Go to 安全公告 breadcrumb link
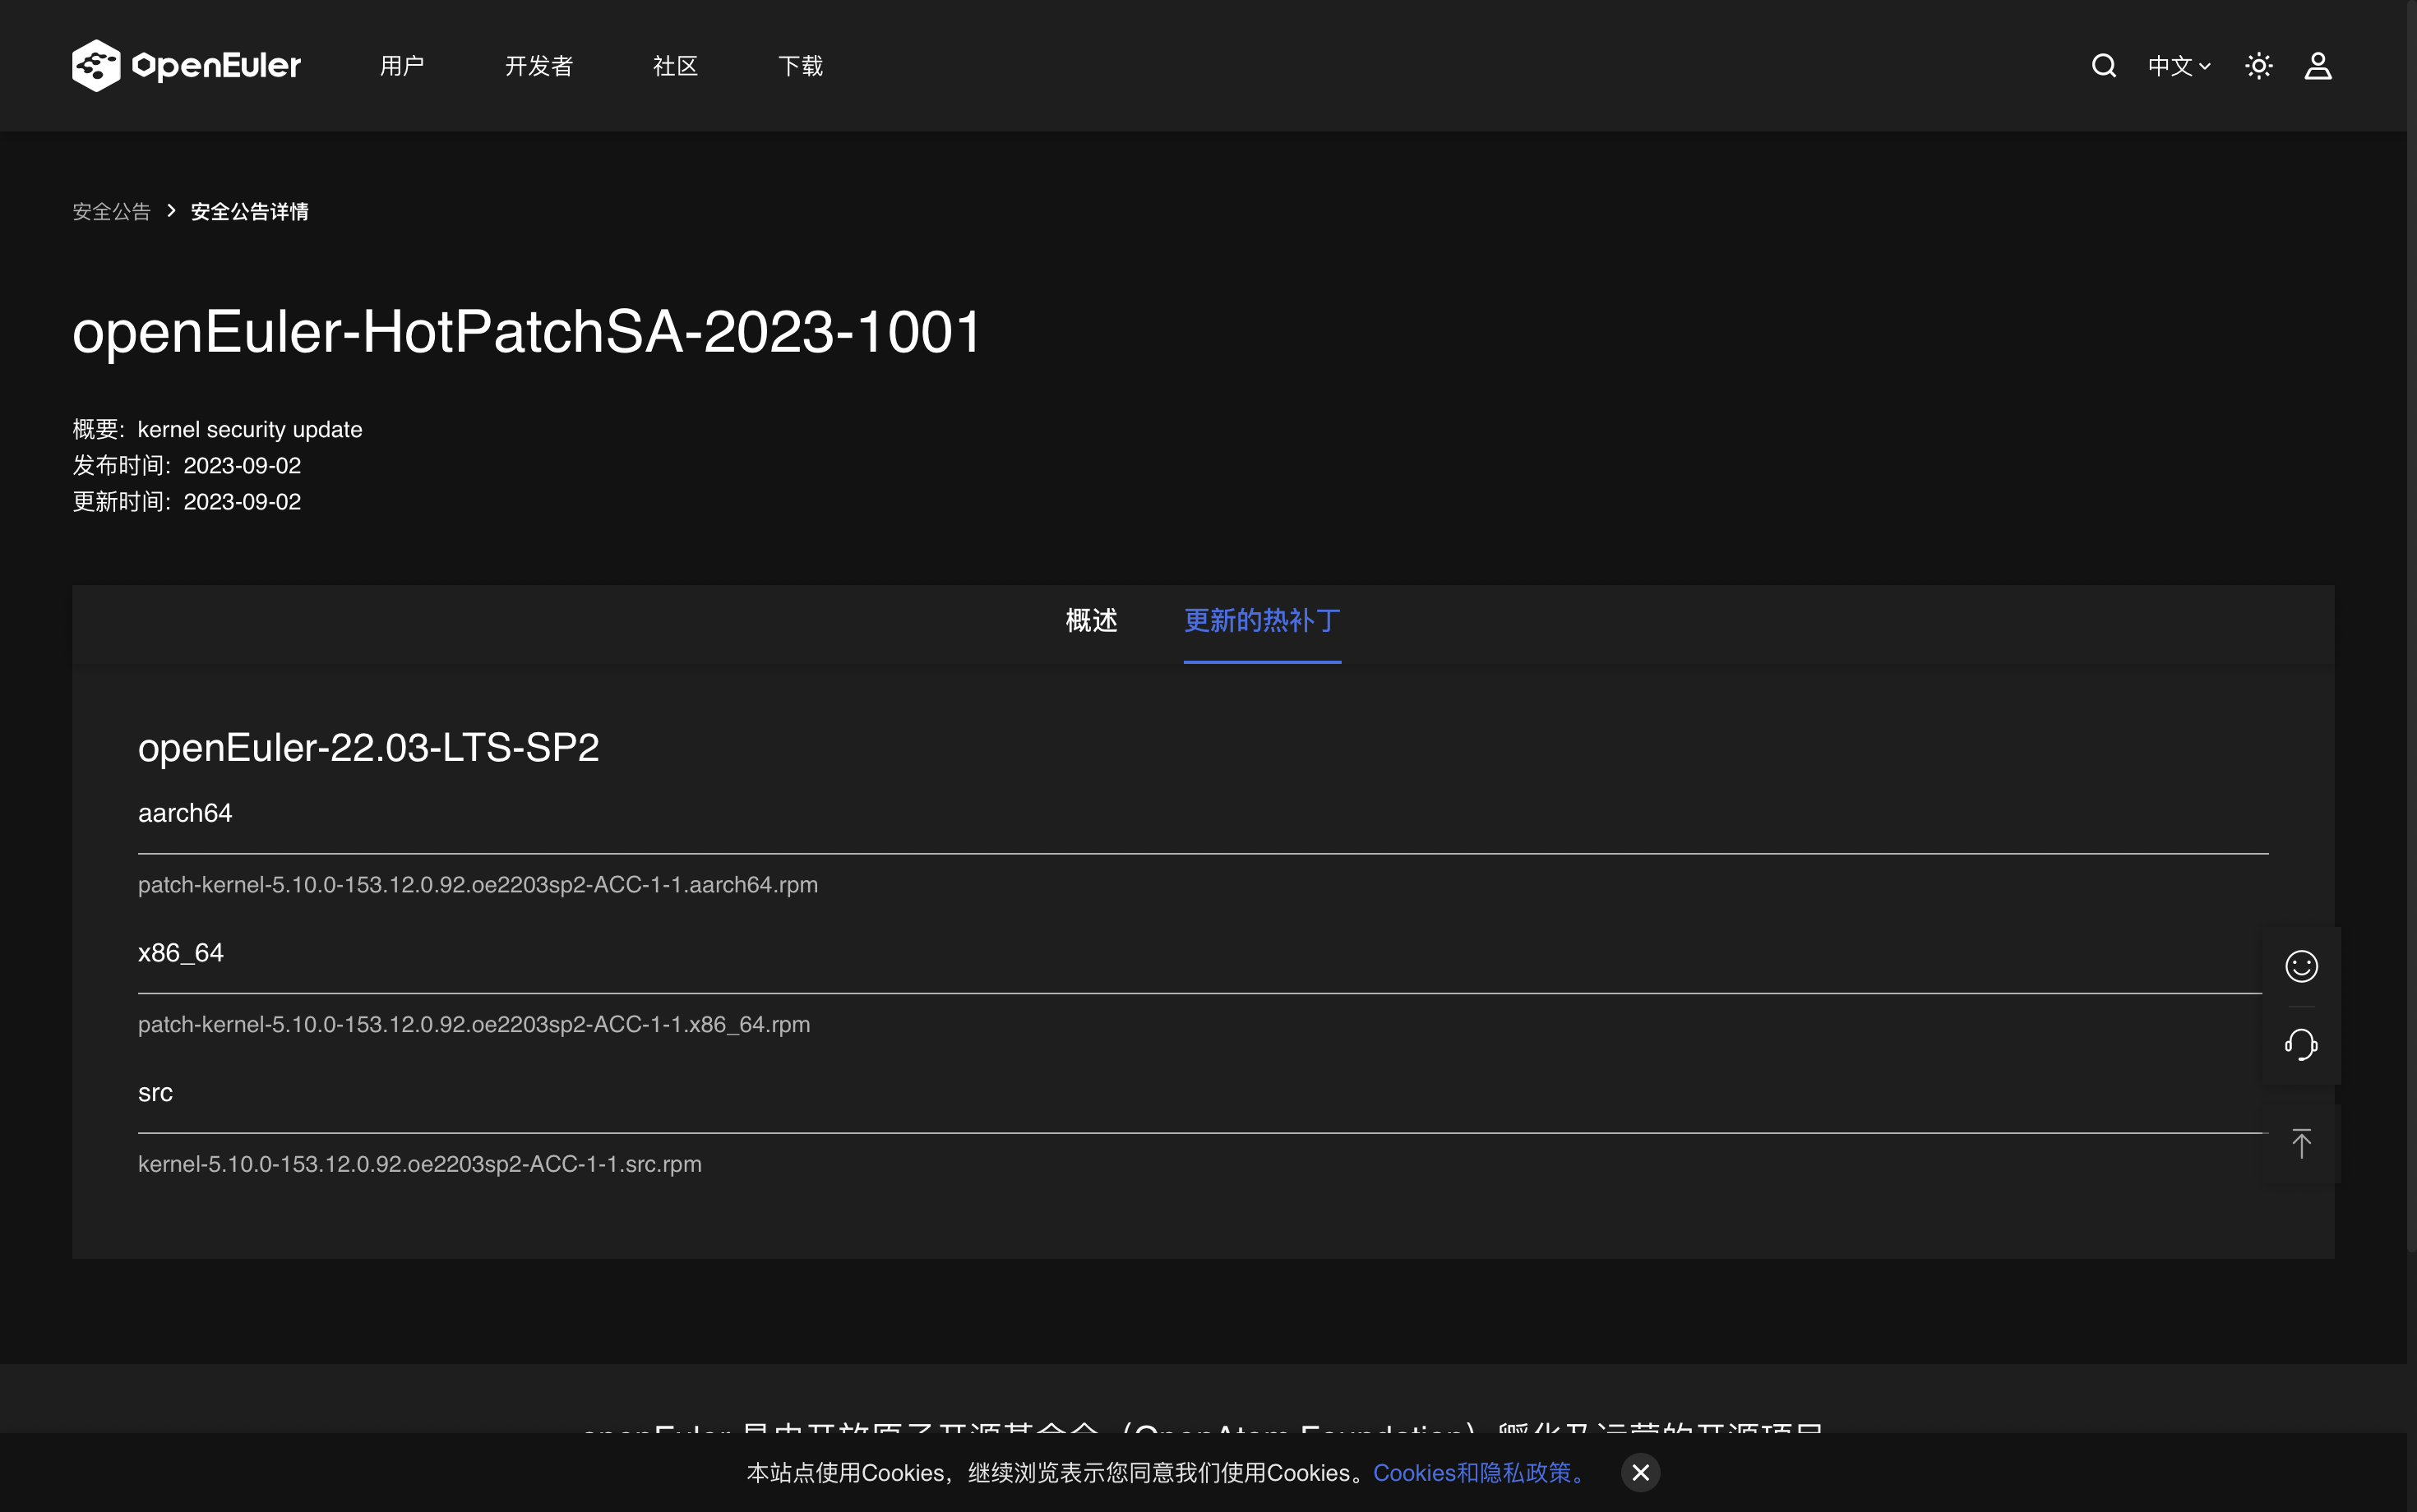Image resolution: width=2417 pixels, height=1512 pixels. pos(111,212)
